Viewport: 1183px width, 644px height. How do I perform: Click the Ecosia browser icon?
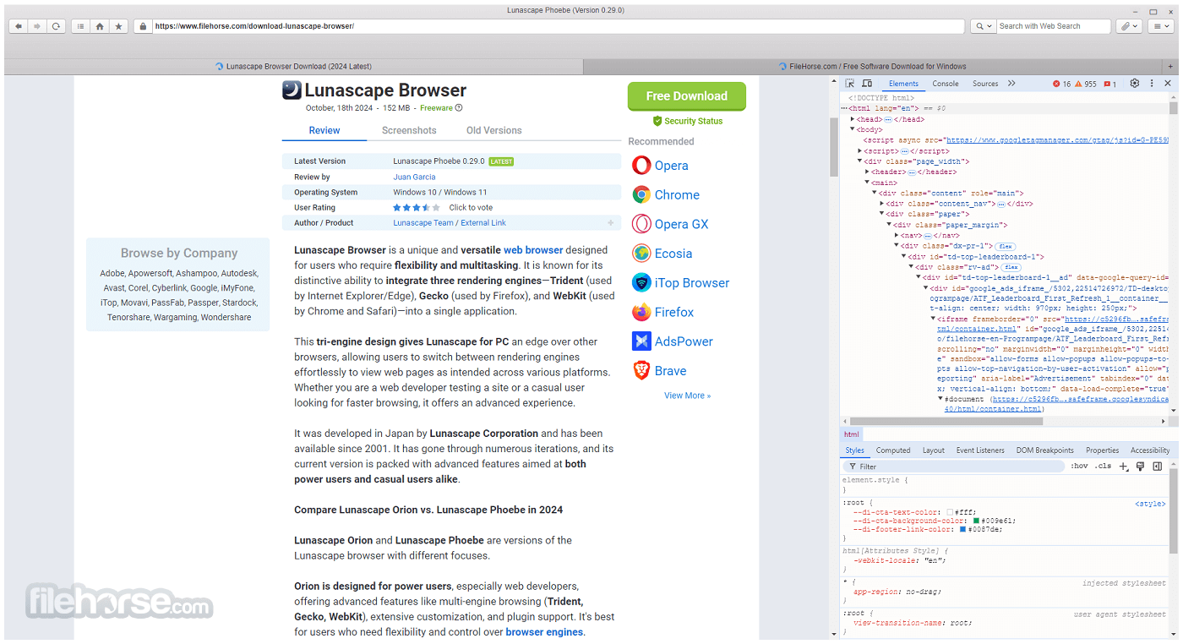click(x=641, y=254)
